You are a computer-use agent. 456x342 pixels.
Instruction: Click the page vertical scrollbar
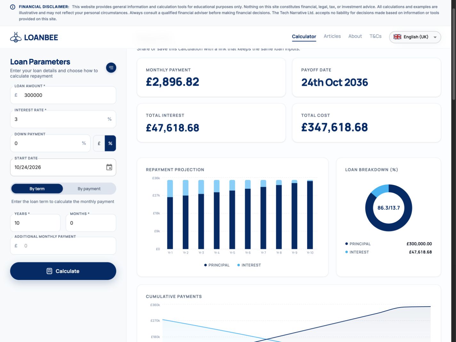coord(453,54)
